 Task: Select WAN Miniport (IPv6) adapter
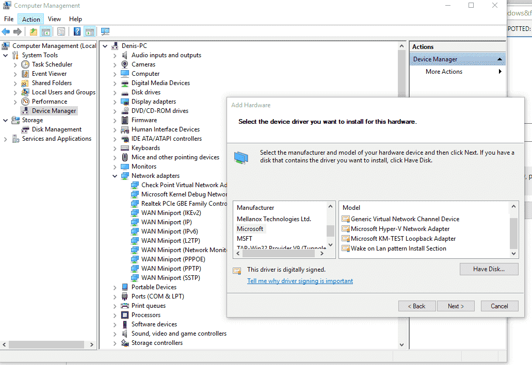170,231
